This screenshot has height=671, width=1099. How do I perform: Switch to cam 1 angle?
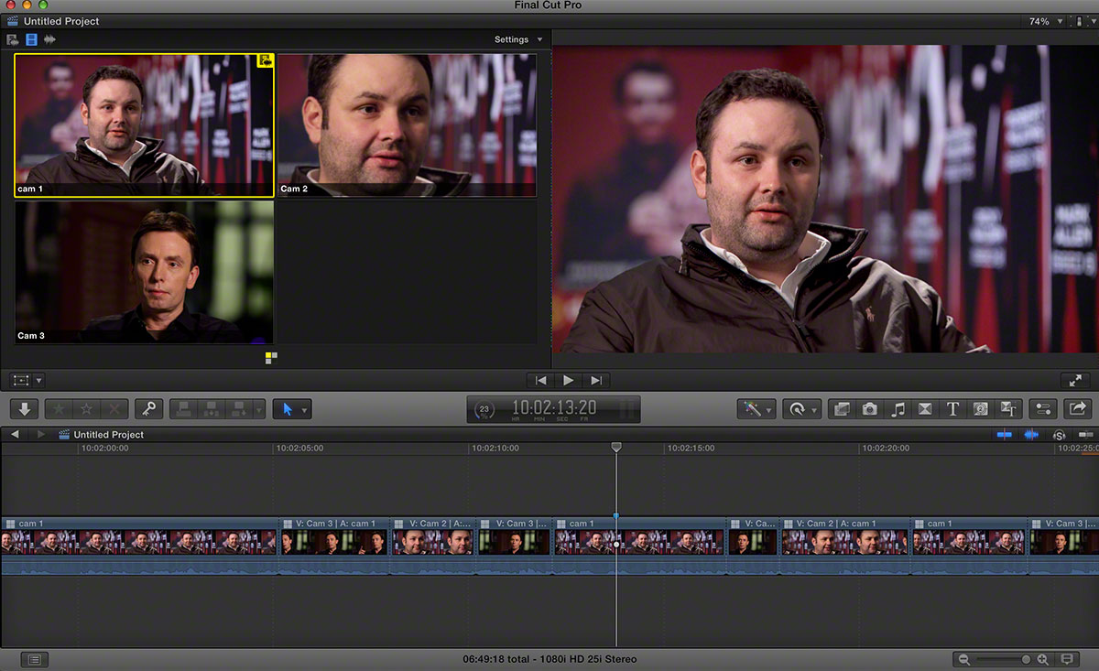[x=144, y=125]
